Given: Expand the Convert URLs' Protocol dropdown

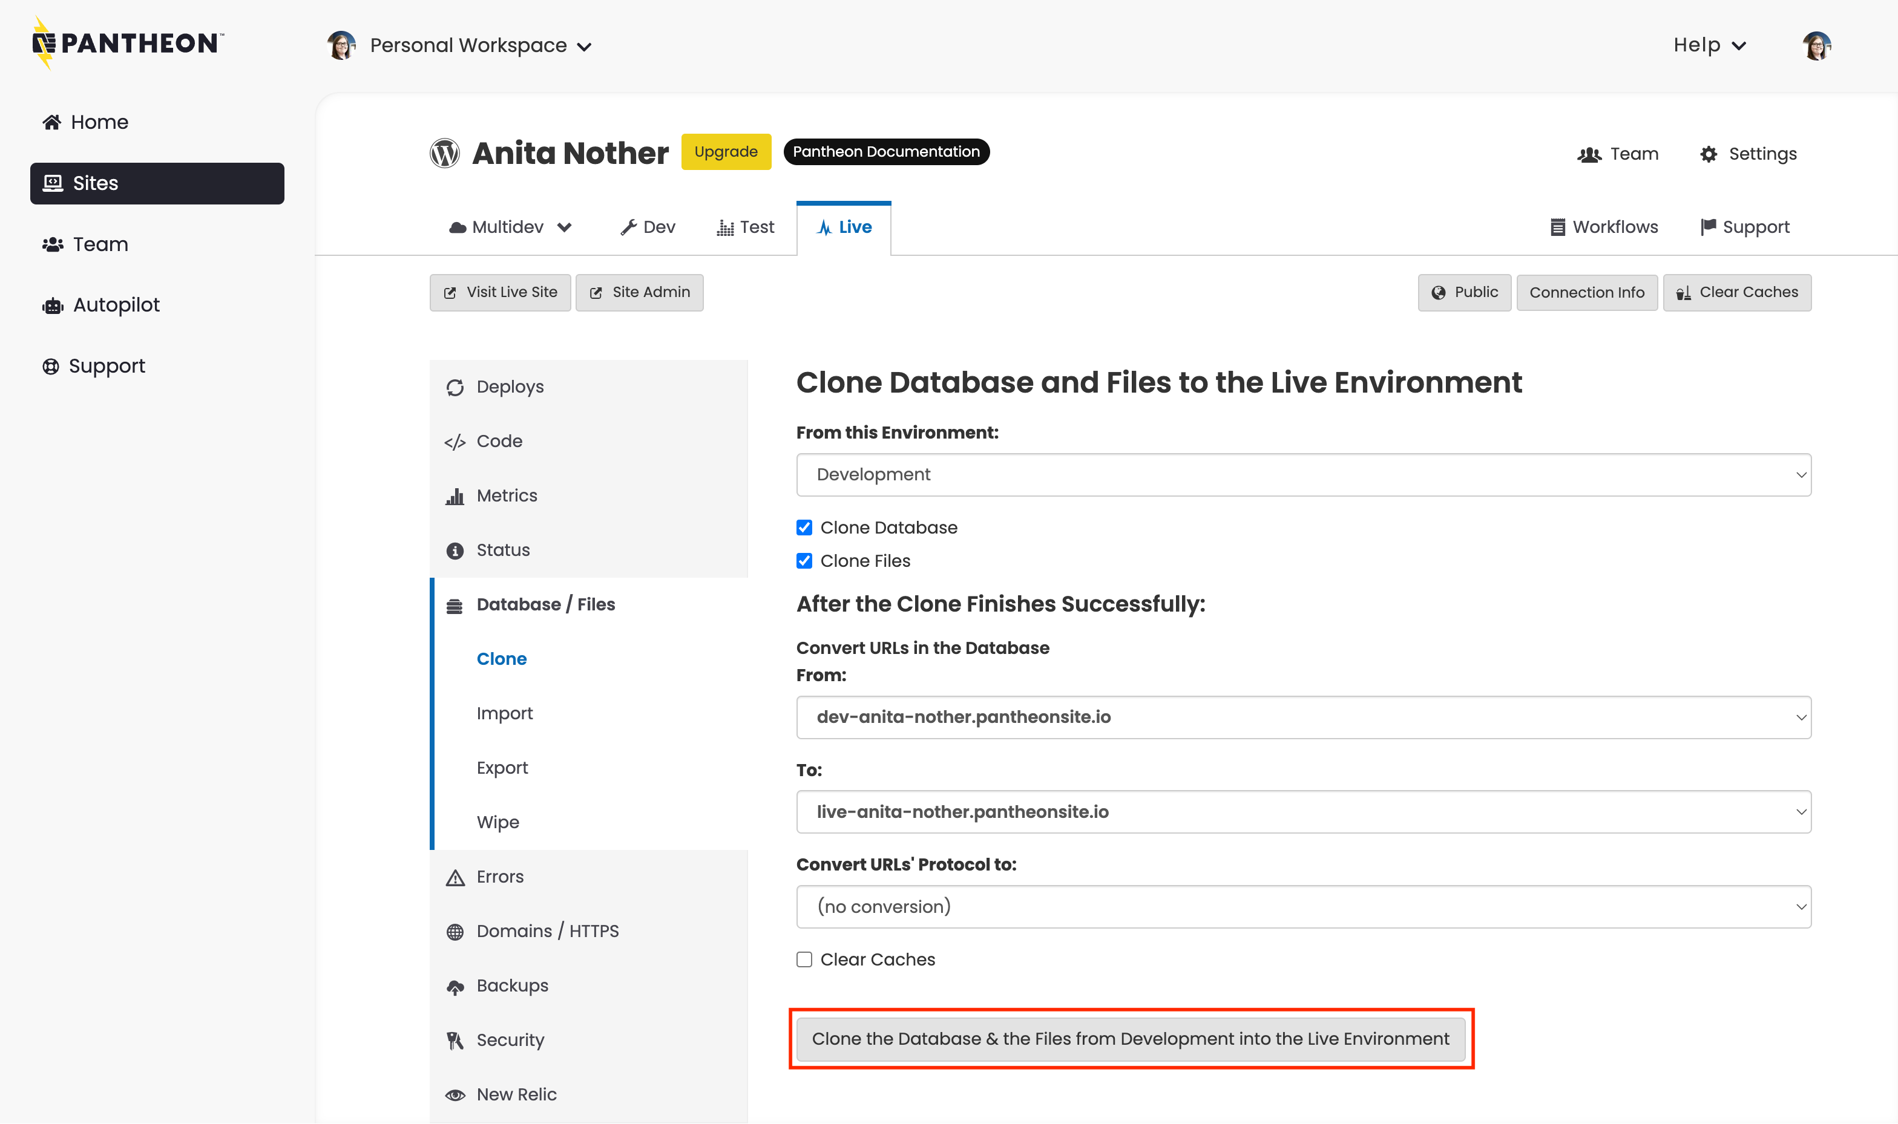Looking at the screenshot, I should point(1302,907).
